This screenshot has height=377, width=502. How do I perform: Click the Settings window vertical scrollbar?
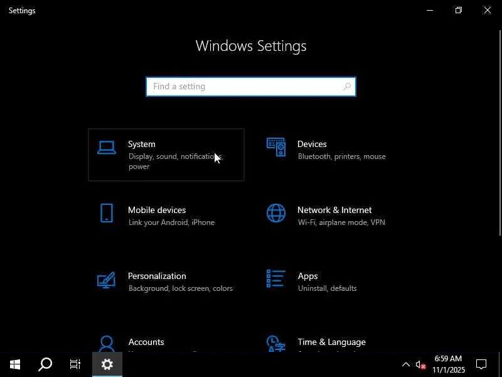pos(499,133)
